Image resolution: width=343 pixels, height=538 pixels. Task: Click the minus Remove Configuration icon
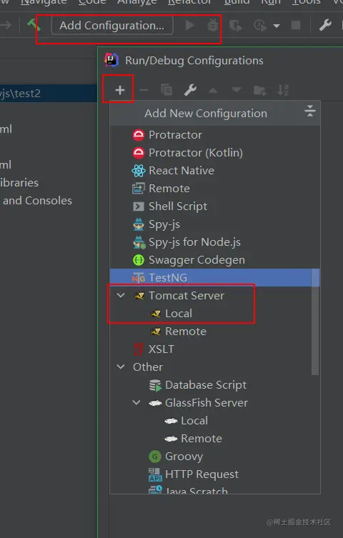[144, 90]
